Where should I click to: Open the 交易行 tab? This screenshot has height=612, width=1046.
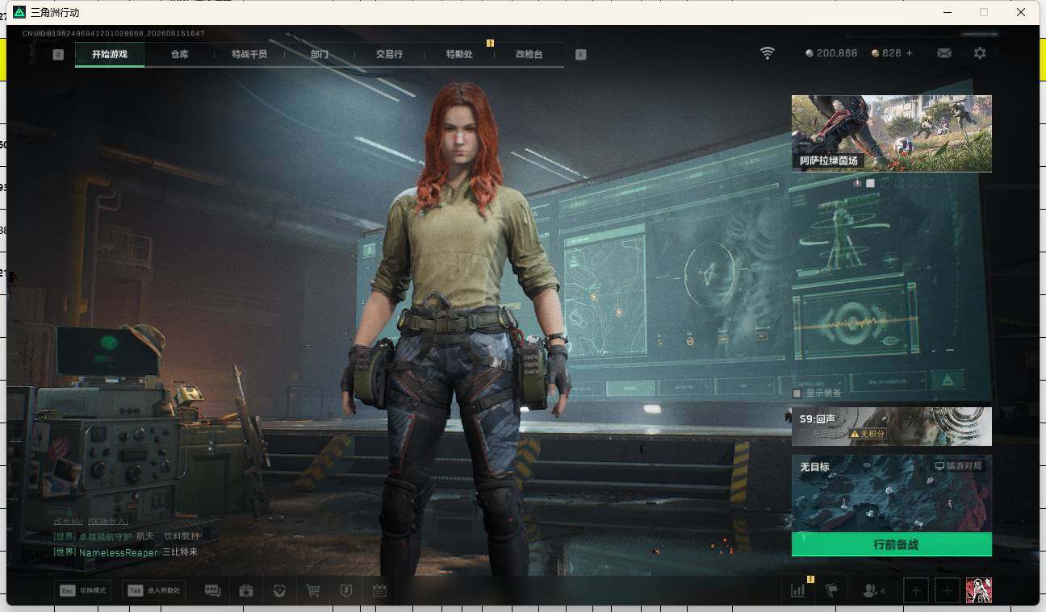point(389,54)
